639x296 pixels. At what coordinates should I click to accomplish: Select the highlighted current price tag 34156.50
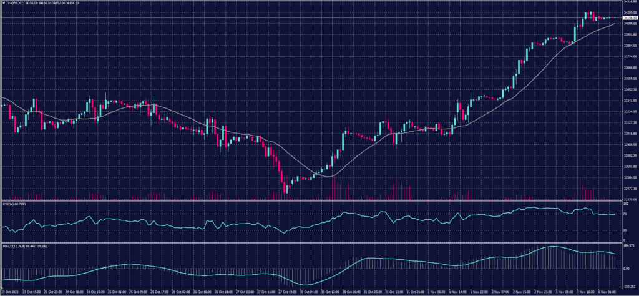point(629,18)
